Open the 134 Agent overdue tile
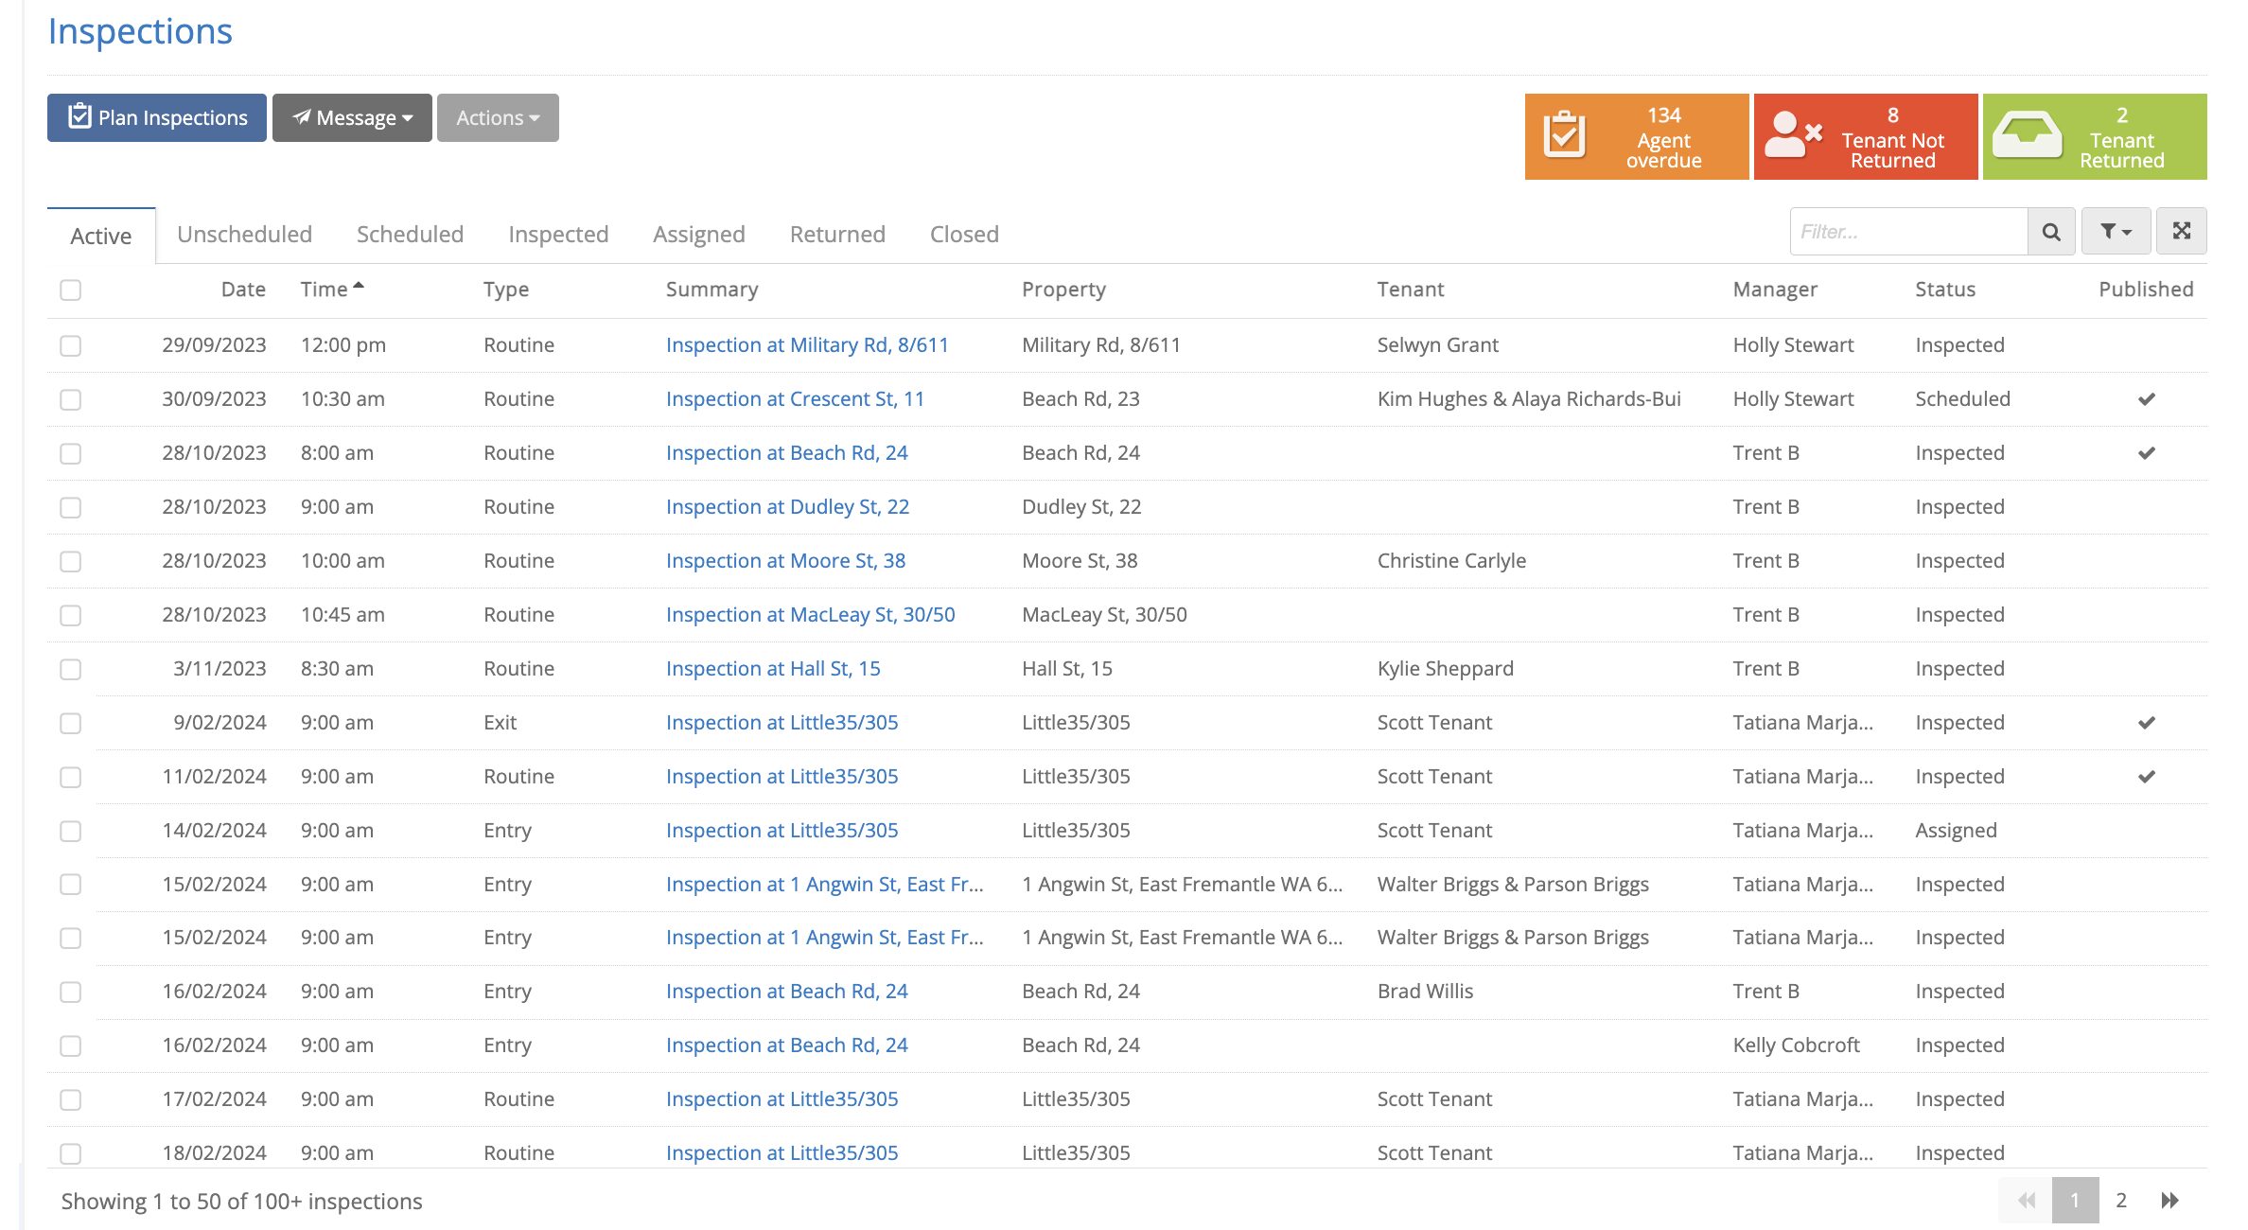 [1637, 136]
